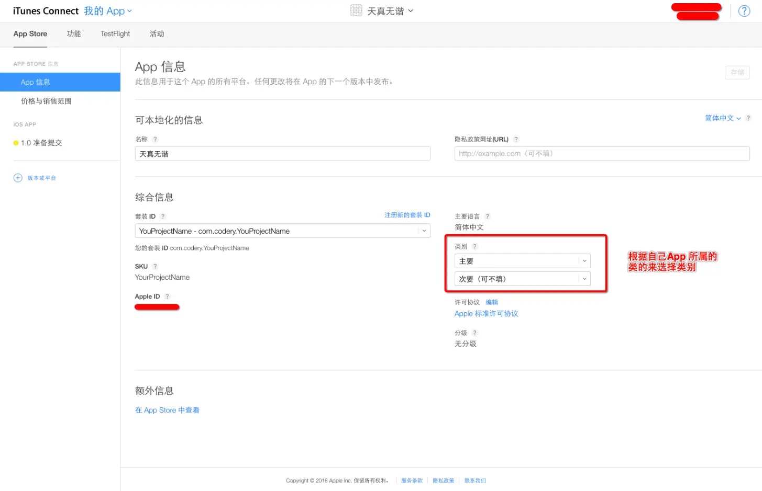
Task: Open the 次要（可不填）secondary category dropdown
Action: point(523,279)
